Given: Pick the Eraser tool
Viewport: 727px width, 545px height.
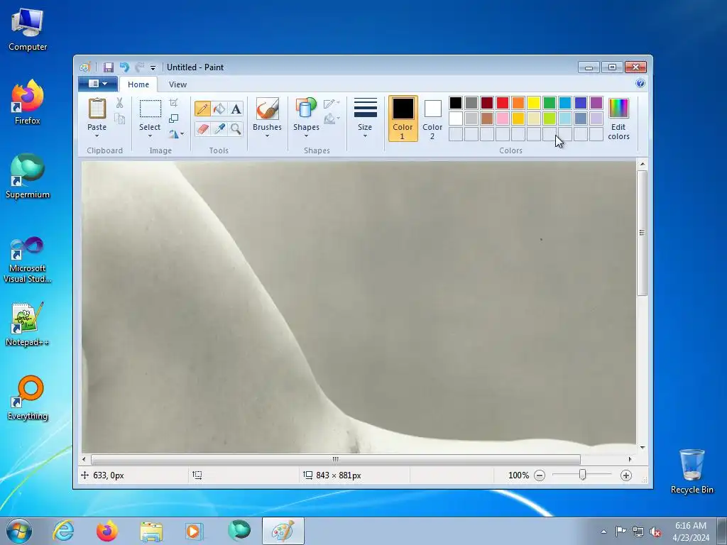Looking at the screenshot, I should [202, 129].
